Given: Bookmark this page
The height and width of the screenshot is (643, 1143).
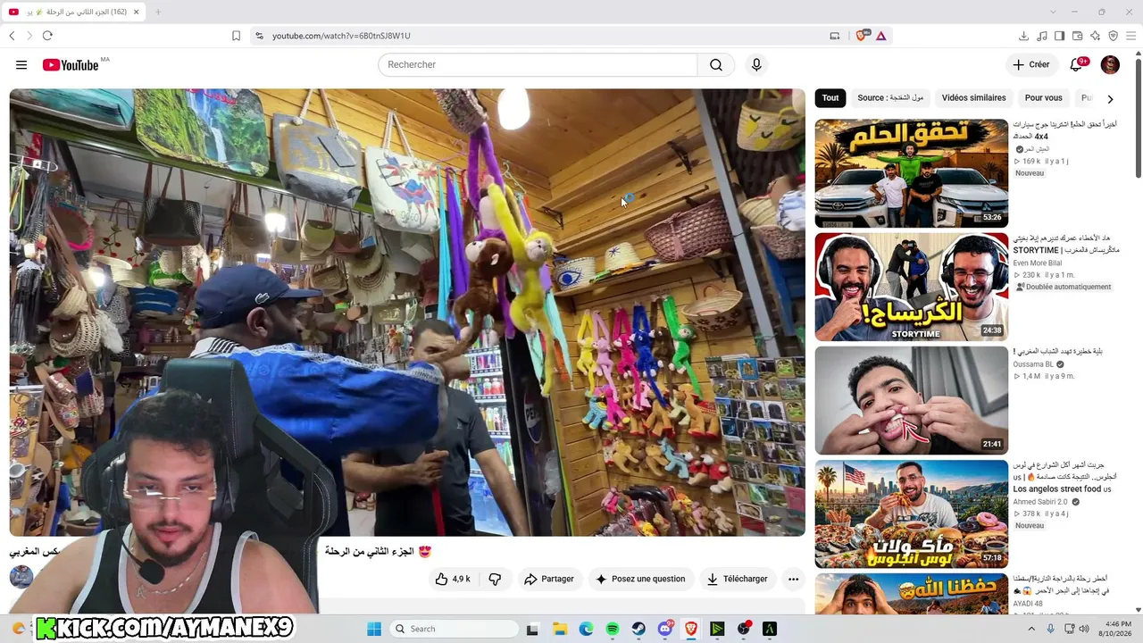Looking at the screenshot, I should point(236,36).
